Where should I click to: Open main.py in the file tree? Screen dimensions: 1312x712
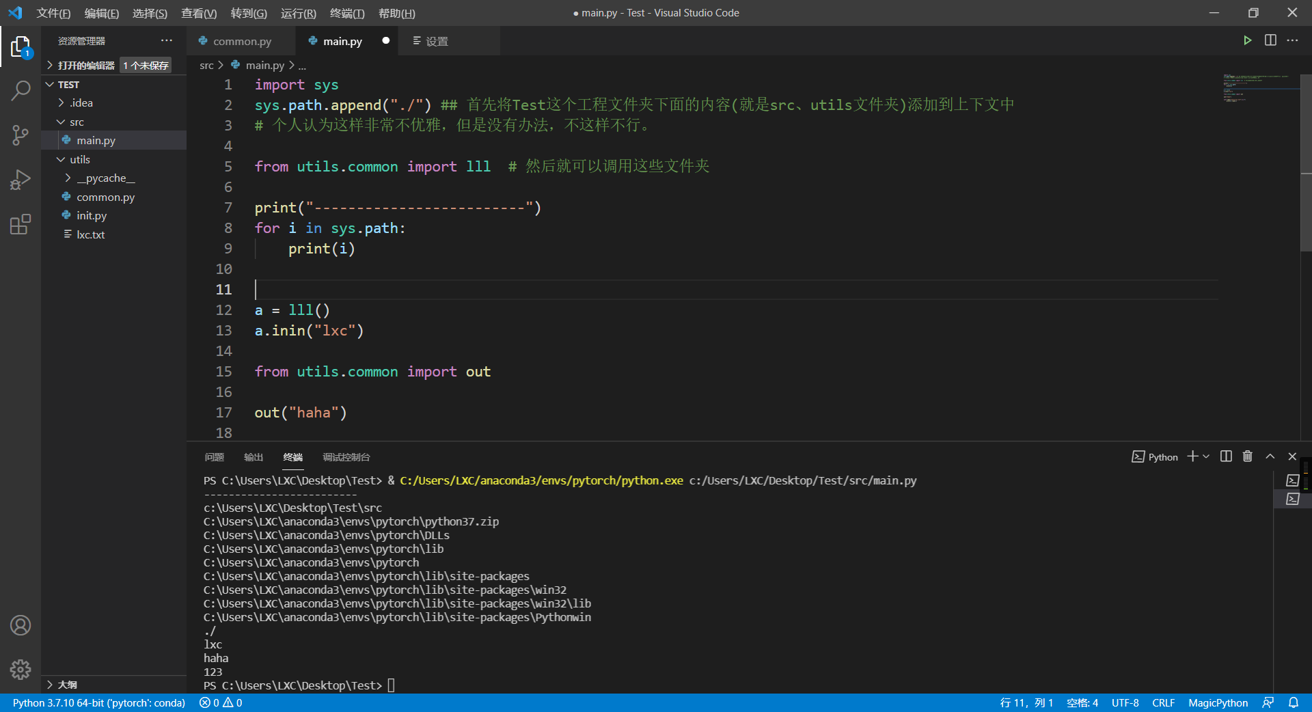pyautogui.click(x=113, y=140)
